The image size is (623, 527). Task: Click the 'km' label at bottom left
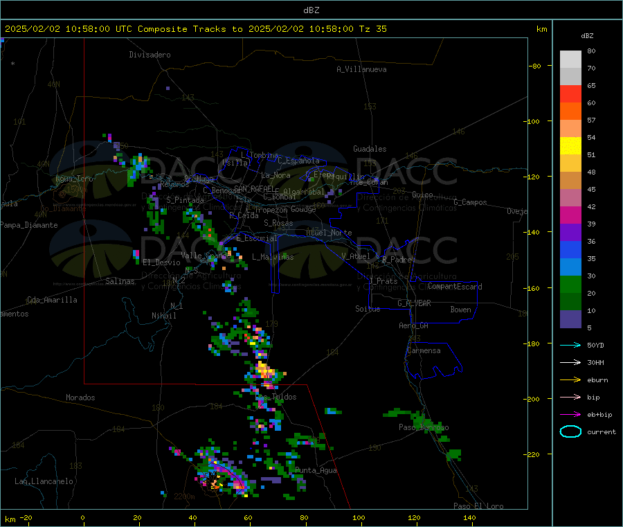10,519
